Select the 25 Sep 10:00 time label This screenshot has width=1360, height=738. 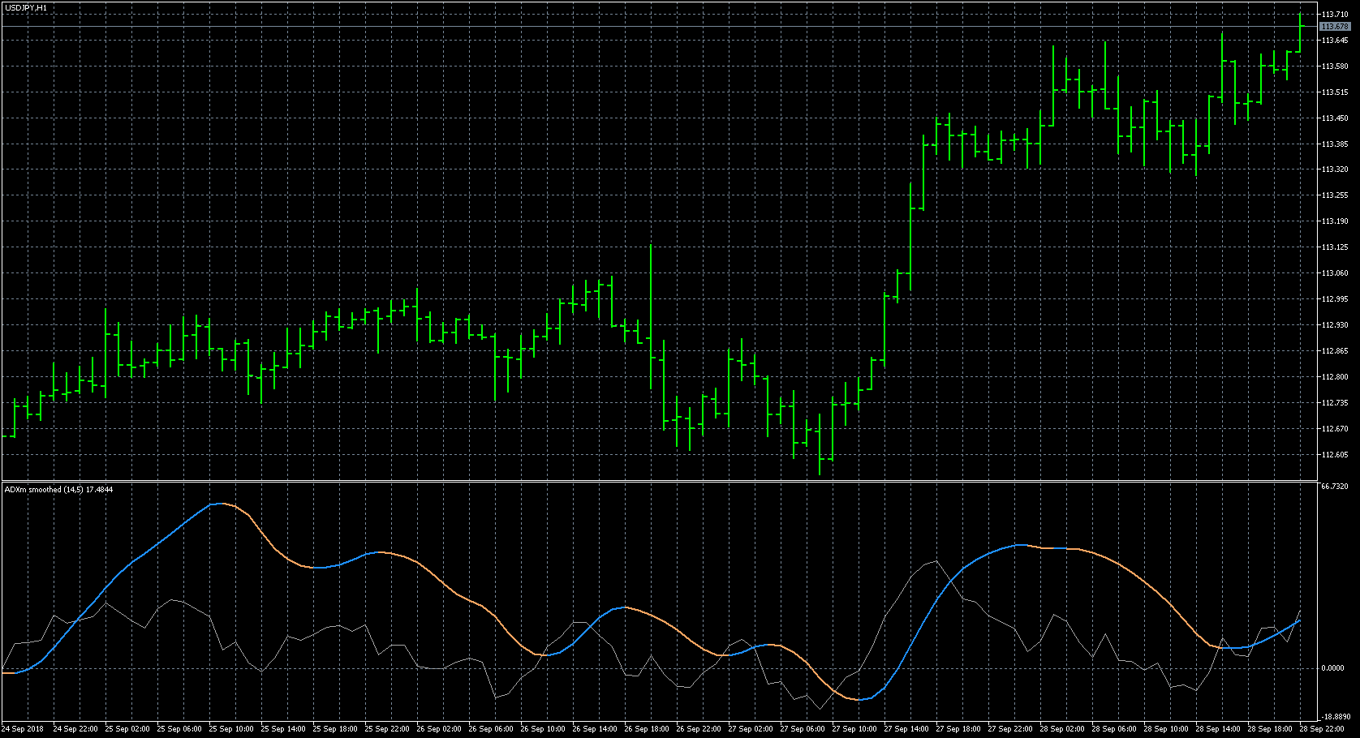point(231,729)
